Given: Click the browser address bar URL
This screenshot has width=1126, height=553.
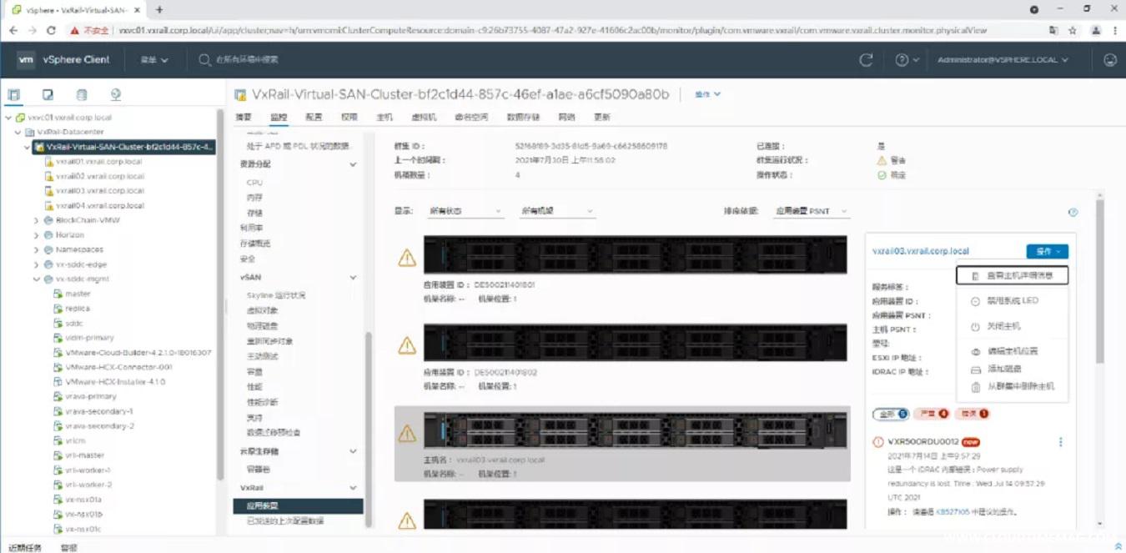Looking at the screenshot, I should pyautogui.click(x=553, y=30).
